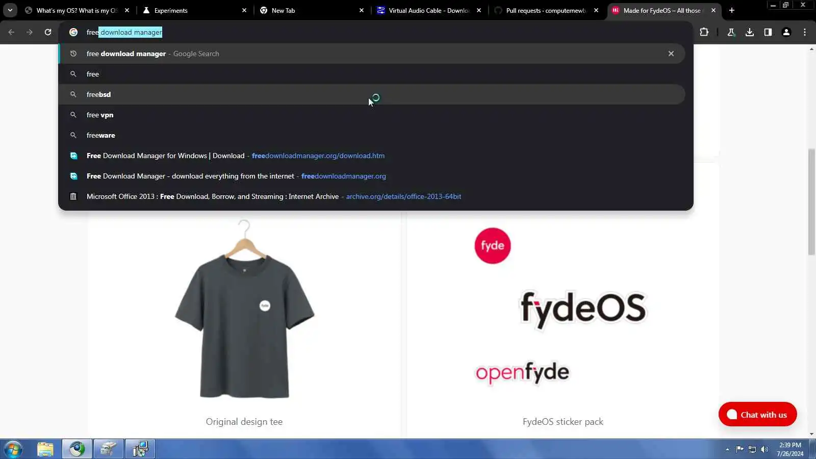Close the Virtual Audio Cable tab
816x459 pixels.
[x=479, y=10]
